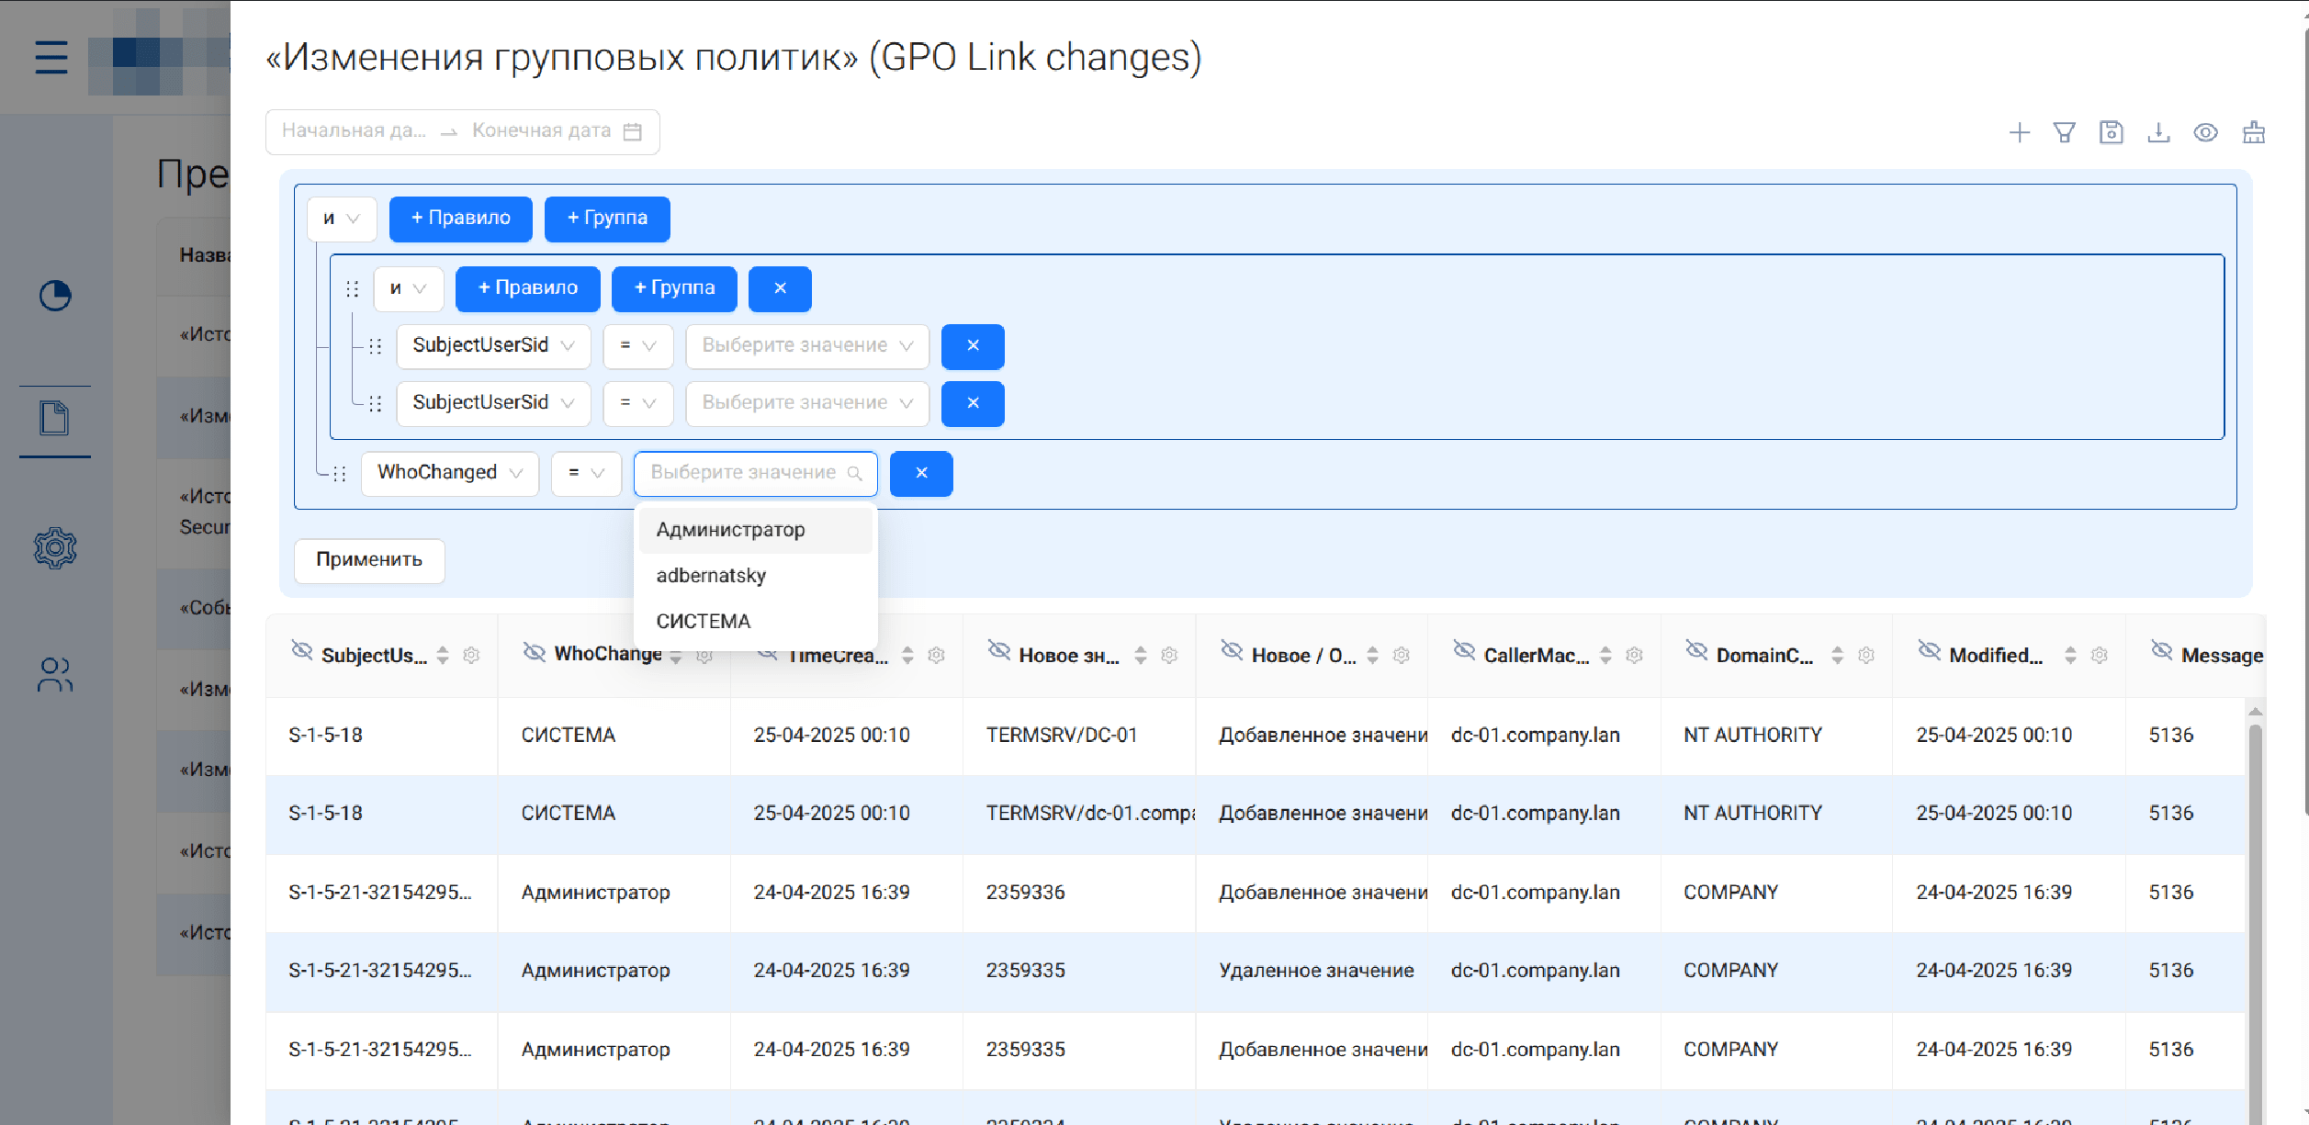Add a top-level group with '+ Группа'
Screen dimensions: 2309x1125
pyautogui.click(x=607, y=219)
